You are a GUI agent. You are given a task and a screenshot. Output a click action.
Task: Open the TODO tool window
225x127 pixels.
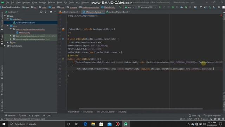pos(47,115)
